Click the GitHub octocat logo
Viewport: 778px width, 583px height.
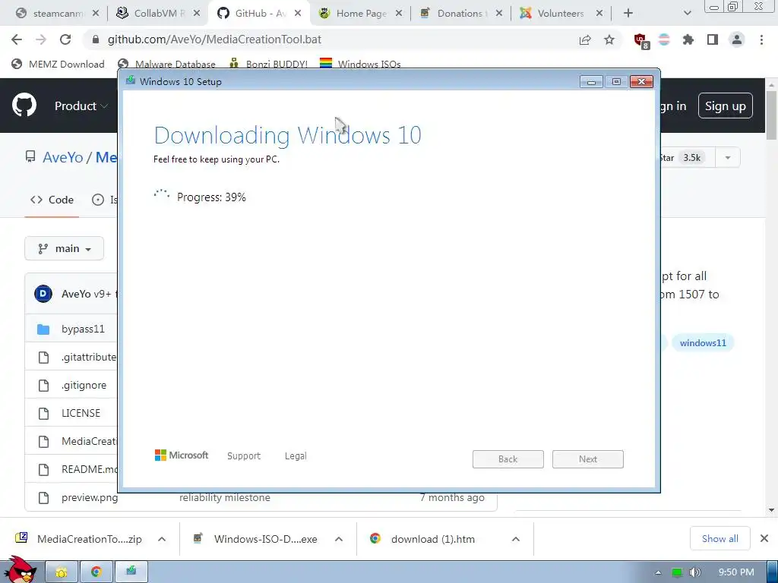(x=24, y=105)
